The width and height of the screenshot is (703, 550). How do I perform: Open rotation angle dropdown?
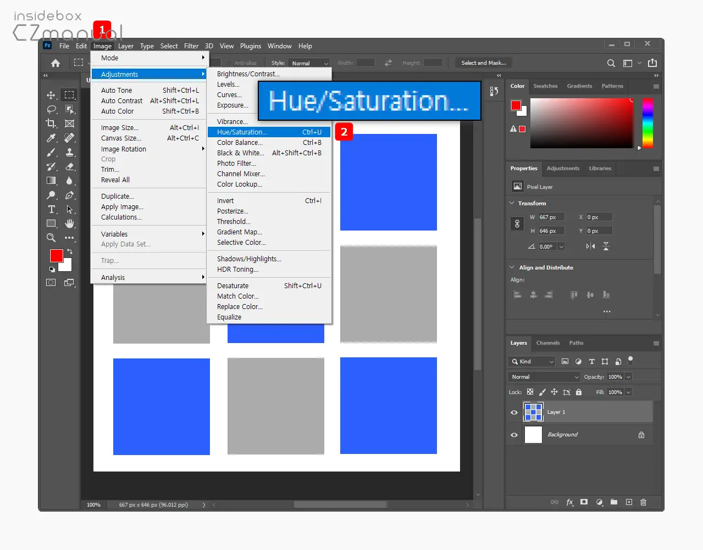561,246
